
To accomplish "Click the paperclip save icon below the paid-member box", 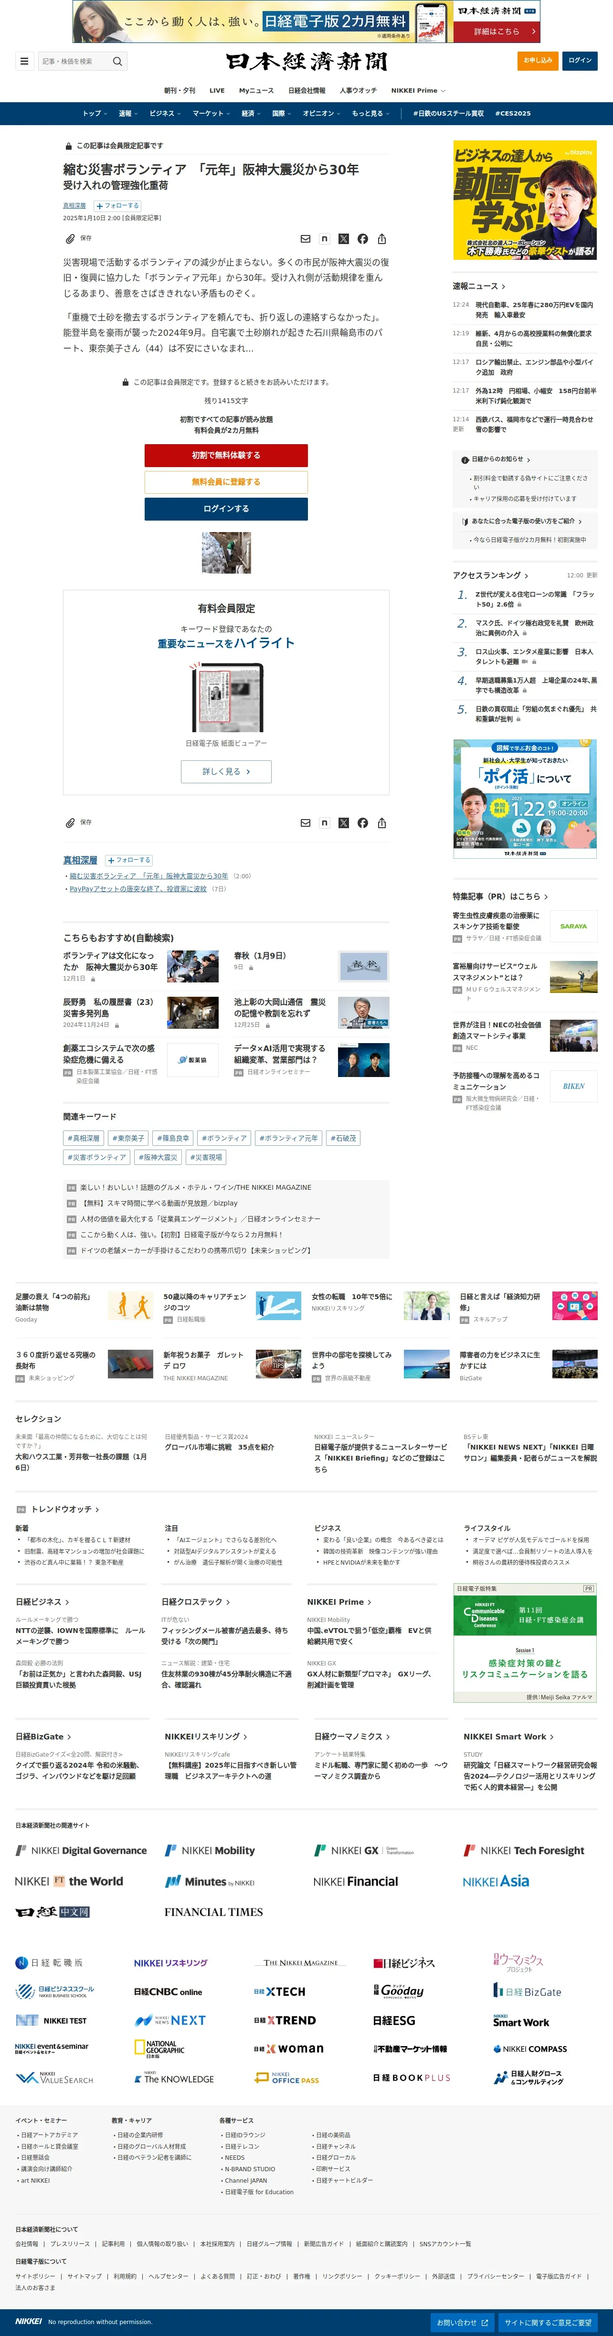I will [x=70, y=822].
